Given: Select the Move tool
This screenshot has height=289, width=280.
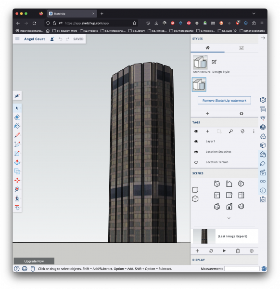Looking at the screenshot, I should (x=17, y=180).
